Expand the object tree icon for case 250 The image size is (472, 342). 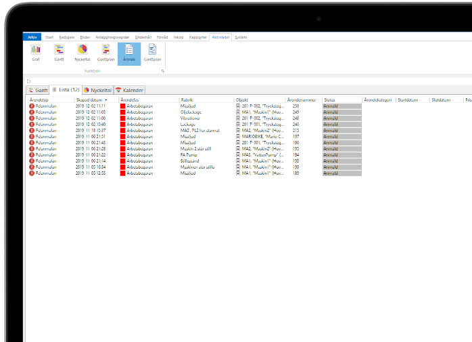pyautogui.click(x=238, y=106)
